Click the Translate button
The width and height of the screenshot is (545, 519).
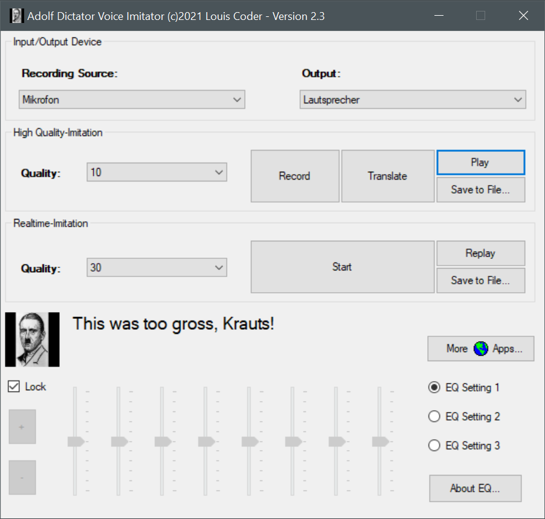tap(387, 176)
